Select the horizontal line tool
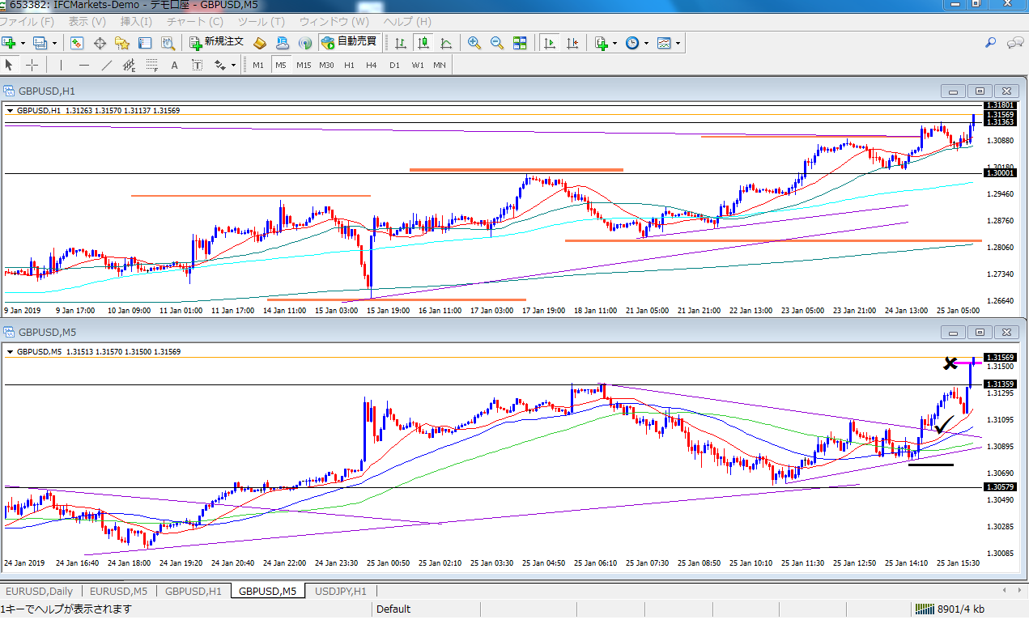The height and width of the screenshot is (624, 1029). [x=84, y=65]
